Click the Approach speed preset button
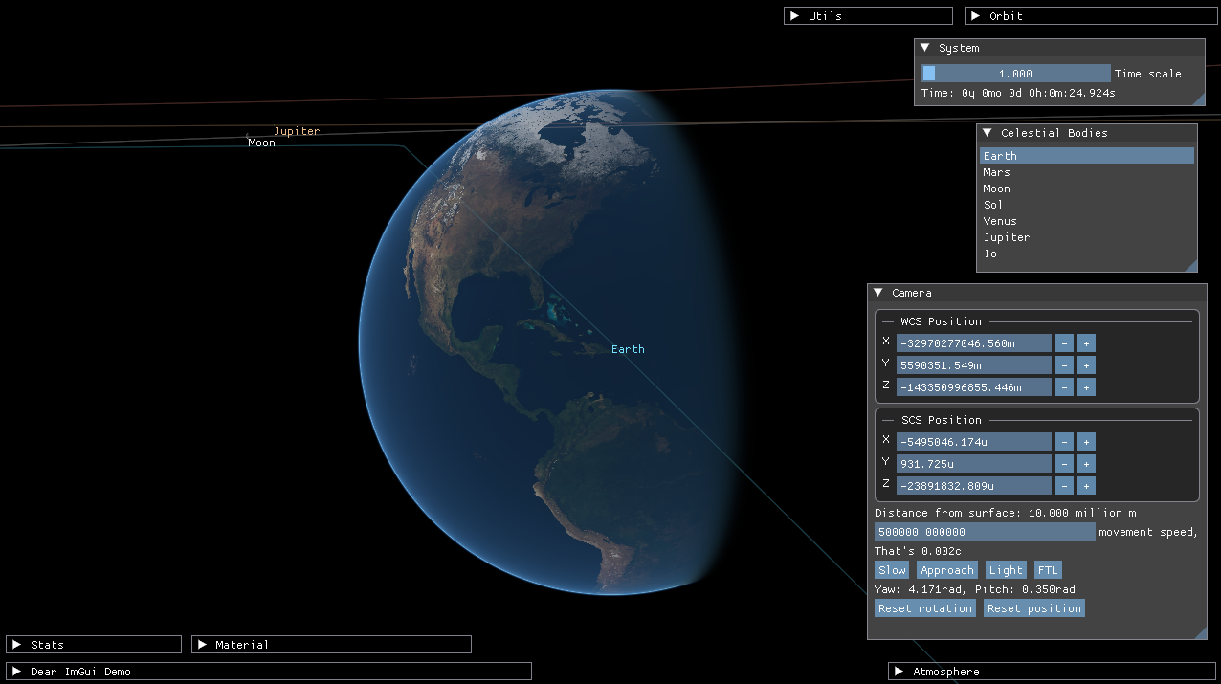 (946, 569)
